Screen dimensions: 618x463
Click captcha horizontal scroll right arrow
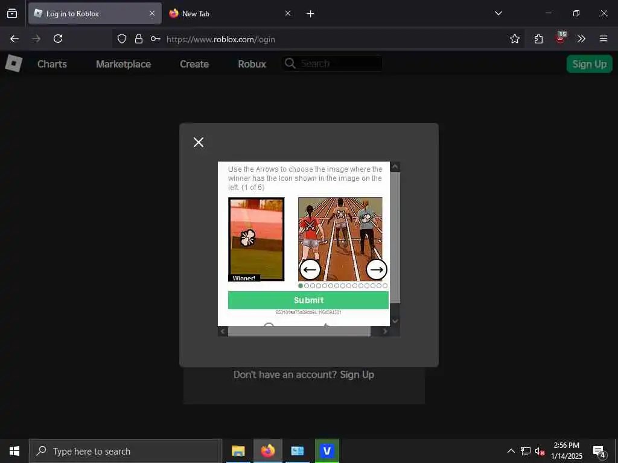tap(385, 332)
